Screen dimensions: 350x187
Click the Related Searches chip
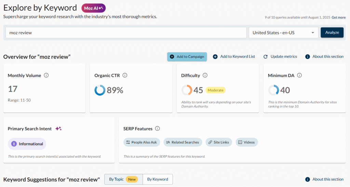[x=183, y=142]
